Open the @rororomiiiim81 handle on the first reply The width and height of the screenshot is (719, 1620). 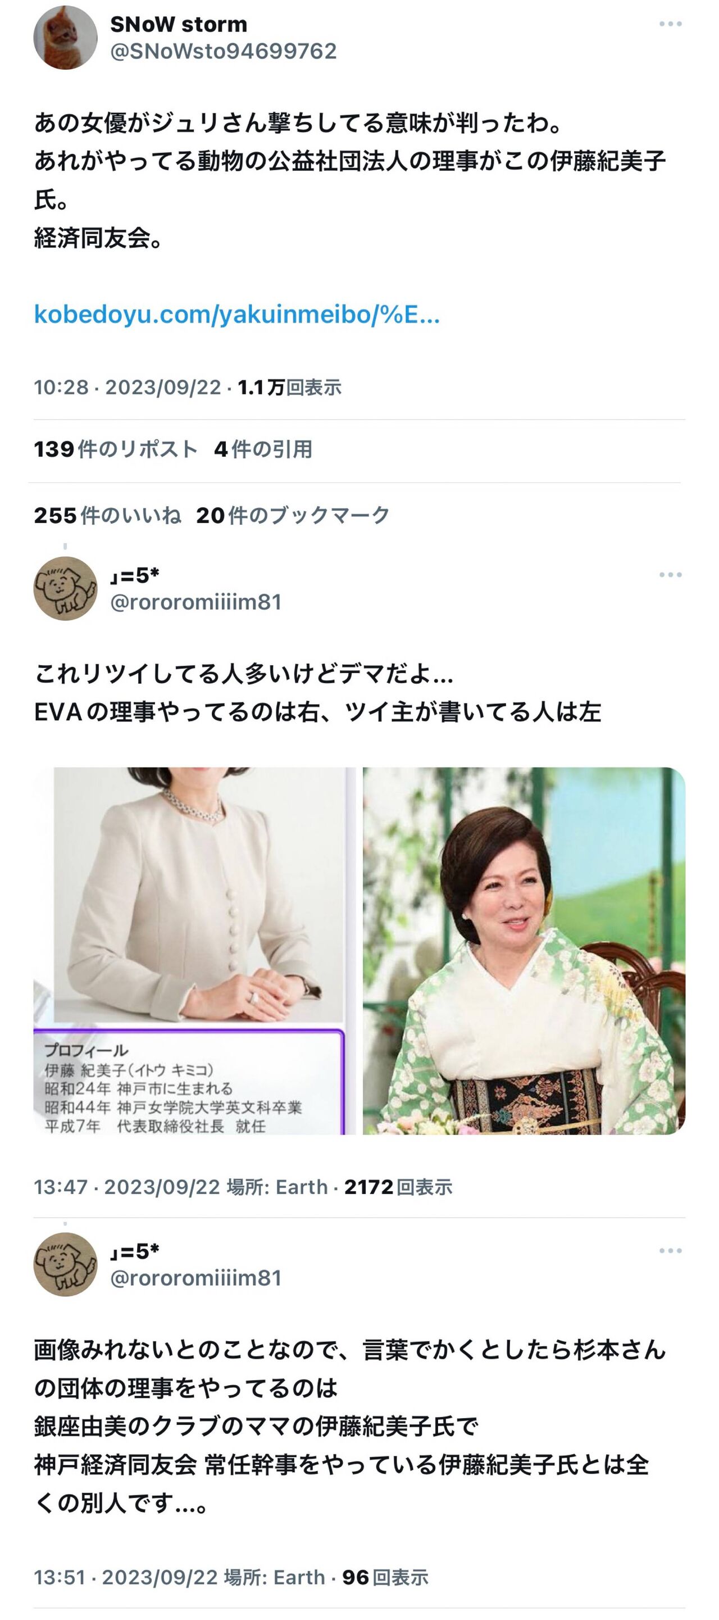coord(196,602)
